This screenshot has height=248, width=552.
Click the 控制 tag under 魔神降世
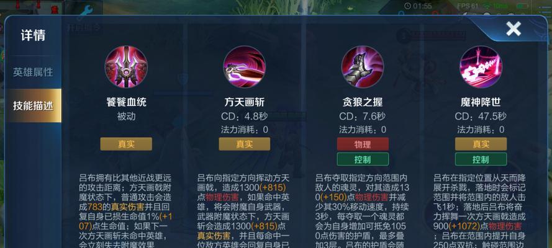[481, 159]
